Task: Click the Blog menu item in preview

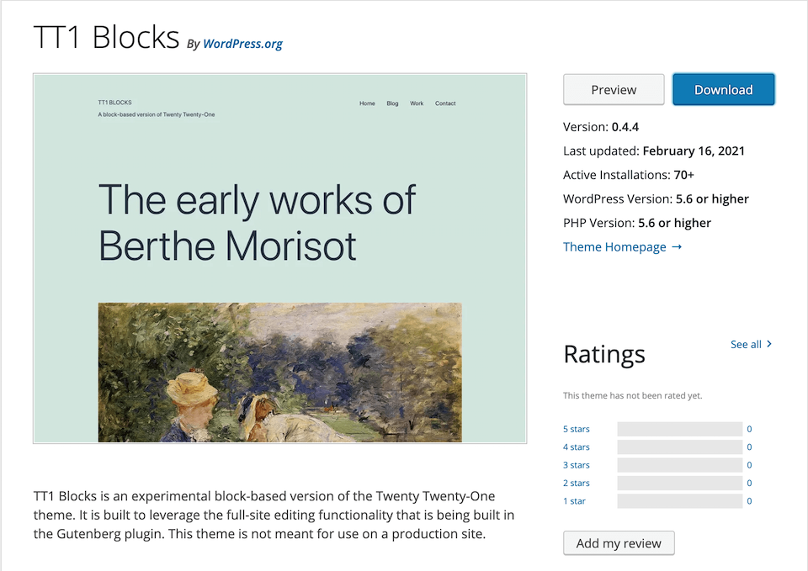Action: 392,103
